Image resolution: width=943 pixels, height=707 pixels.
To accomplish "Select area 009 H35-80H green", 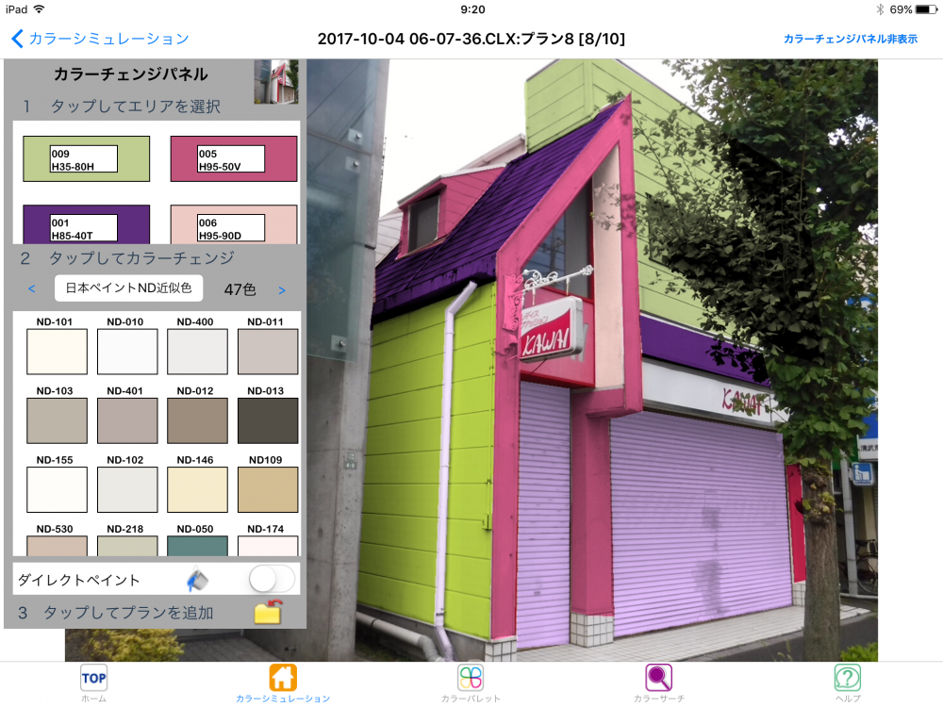I will [x=86, y=158].
